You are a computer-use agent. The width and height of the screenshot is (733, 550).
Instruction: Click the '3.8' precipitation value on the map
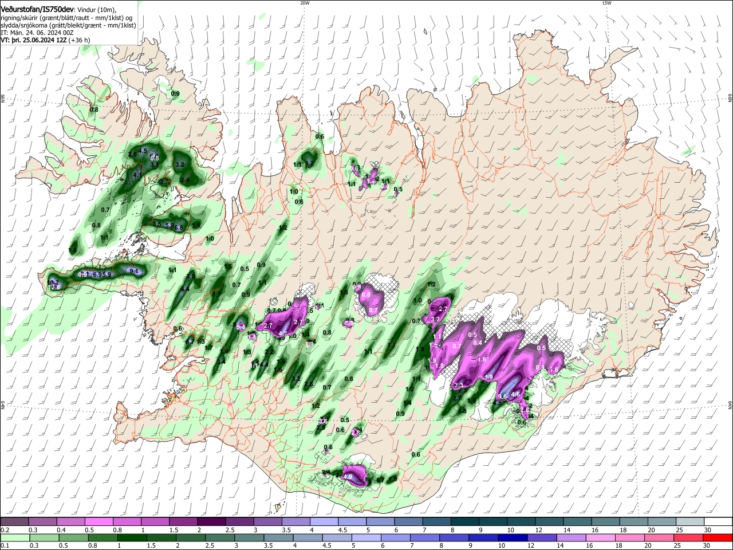[191, 276]
